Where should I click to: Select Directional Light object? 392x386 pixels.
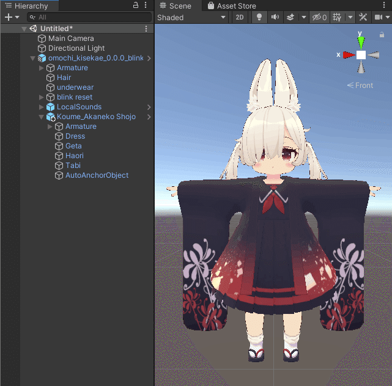click(x=76, y=48)
